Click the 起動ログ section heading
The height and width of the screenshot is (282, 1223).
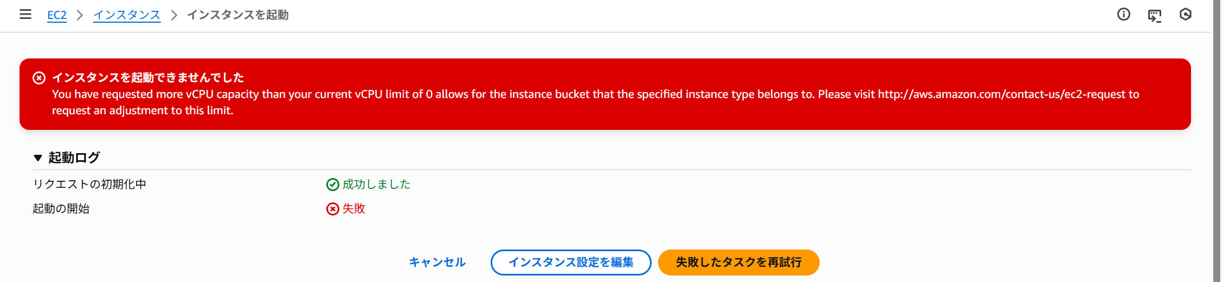point(74,158)
